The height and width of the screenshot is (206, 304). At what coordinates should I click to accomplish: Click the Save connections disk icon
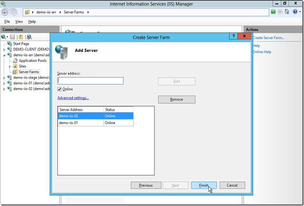click(12, 37)
